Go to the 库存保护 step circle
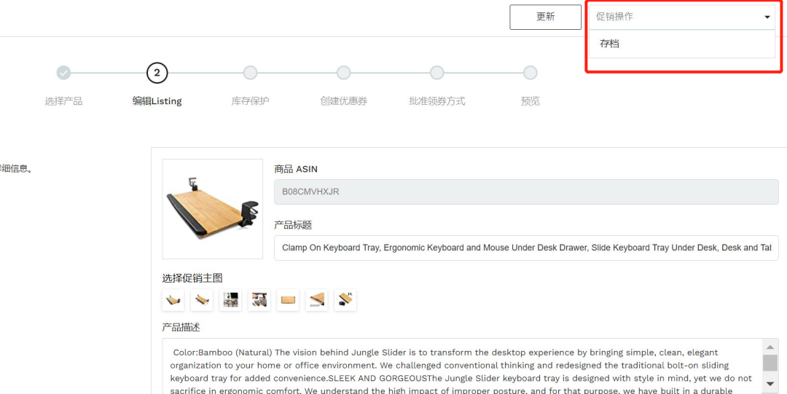 pyautogui.click(x=250, y=73)
